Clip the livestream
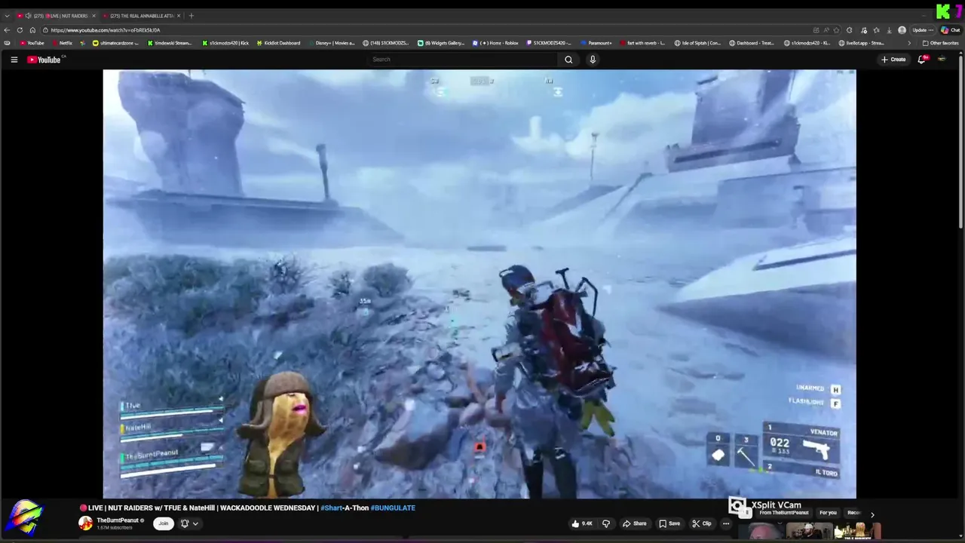Image resolution: width=965 pixels, height=543 pixels. [x=702, y=523]
